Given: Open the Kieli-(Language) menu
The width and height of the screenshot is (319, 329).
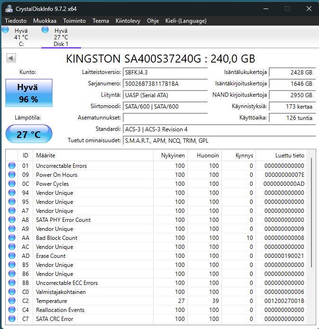Looking at the screenshot, I should 186,21.
